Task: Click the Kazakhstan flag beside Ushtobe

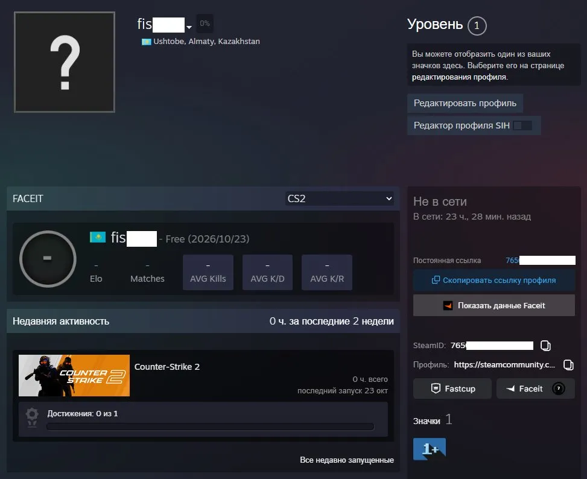Action: click(147, 42)
